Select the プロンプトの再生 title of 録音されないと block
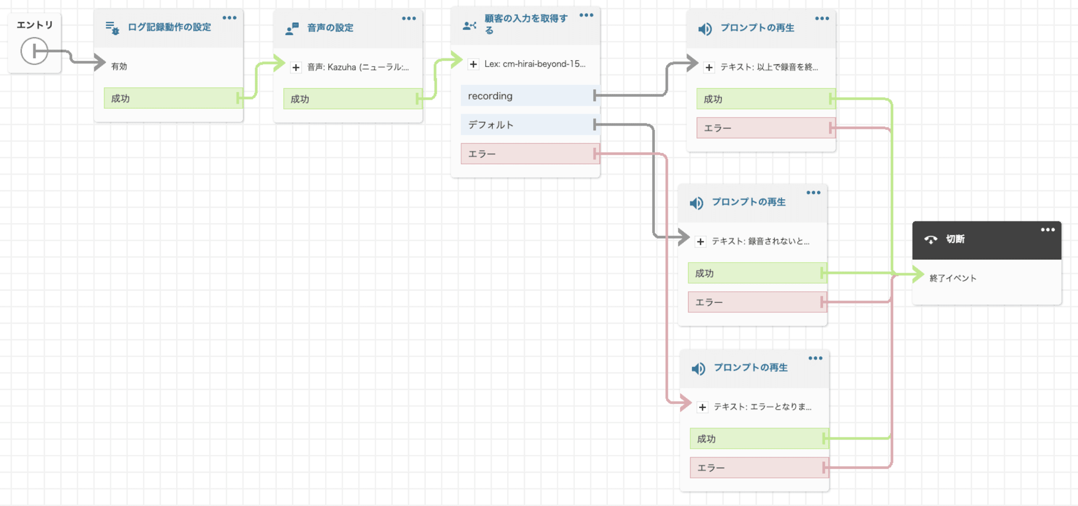This screenshot has height=506, width=1078. [749, 202]
